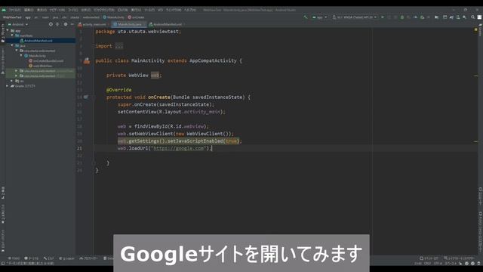The height and width of the screenshot is (272, 483).
Task: Open Project panel gear settings
Action: pos(66,24)
